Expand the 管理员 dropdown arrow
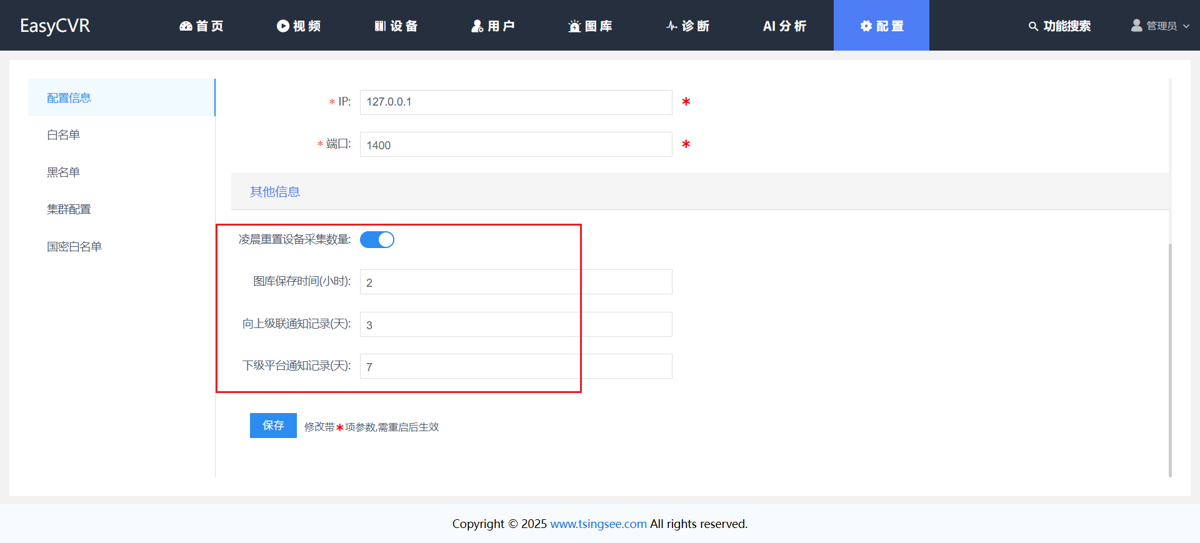This screenshot has width=1200, height=543. (x=1186, y=26)
